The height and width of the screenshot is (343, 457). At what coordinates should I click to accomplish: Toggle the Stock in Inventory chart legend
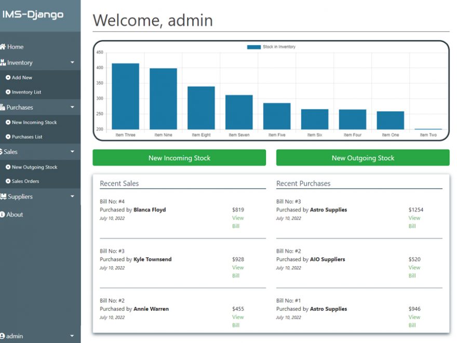271,46
